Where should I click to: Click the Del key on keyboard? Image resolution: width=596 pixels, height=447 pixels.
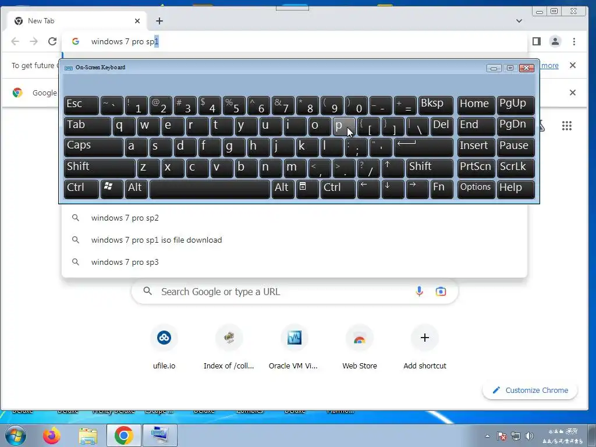pyautogui.click(x=442, y=126)
